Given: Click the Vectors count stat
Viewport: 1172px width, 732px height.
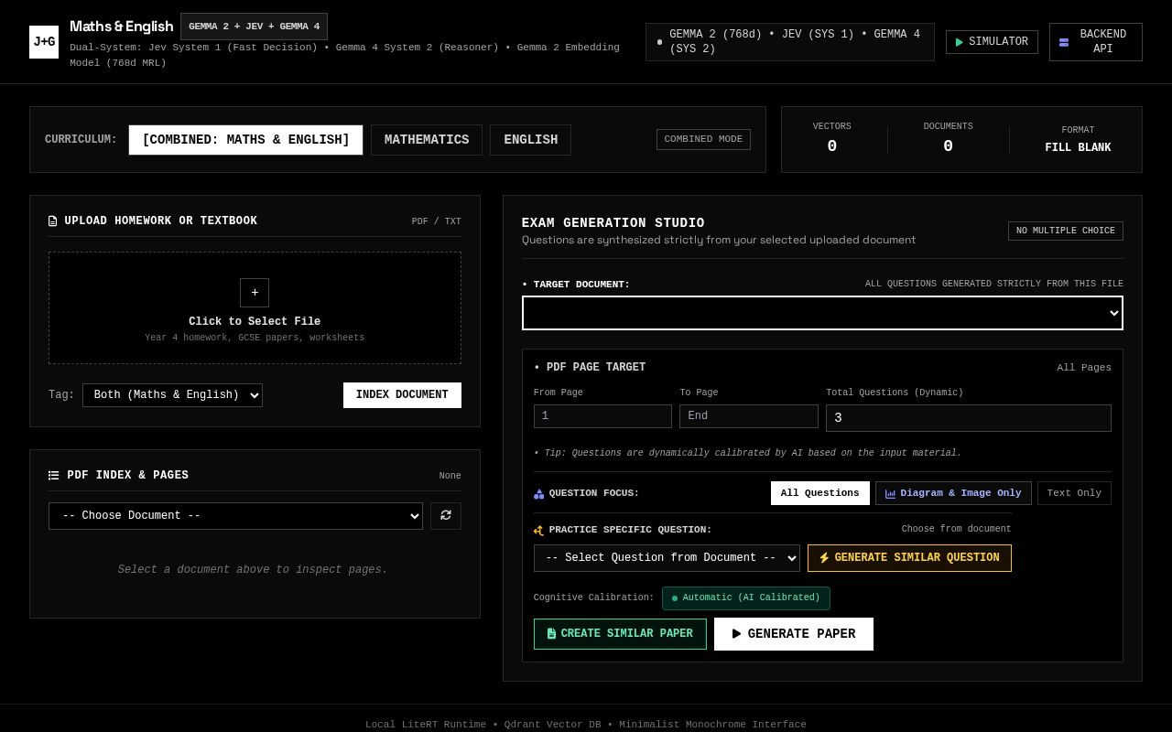Looking at the screenshot, I should pos(831,139).
